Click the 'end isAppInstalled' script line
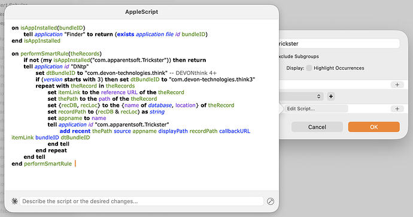The height and width of the screenshot is (217, 413). point(36,41)
